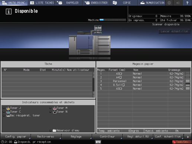Open the Contrôleur menu
The height and width of the screenshot is (144, 192).
(107, 137)
